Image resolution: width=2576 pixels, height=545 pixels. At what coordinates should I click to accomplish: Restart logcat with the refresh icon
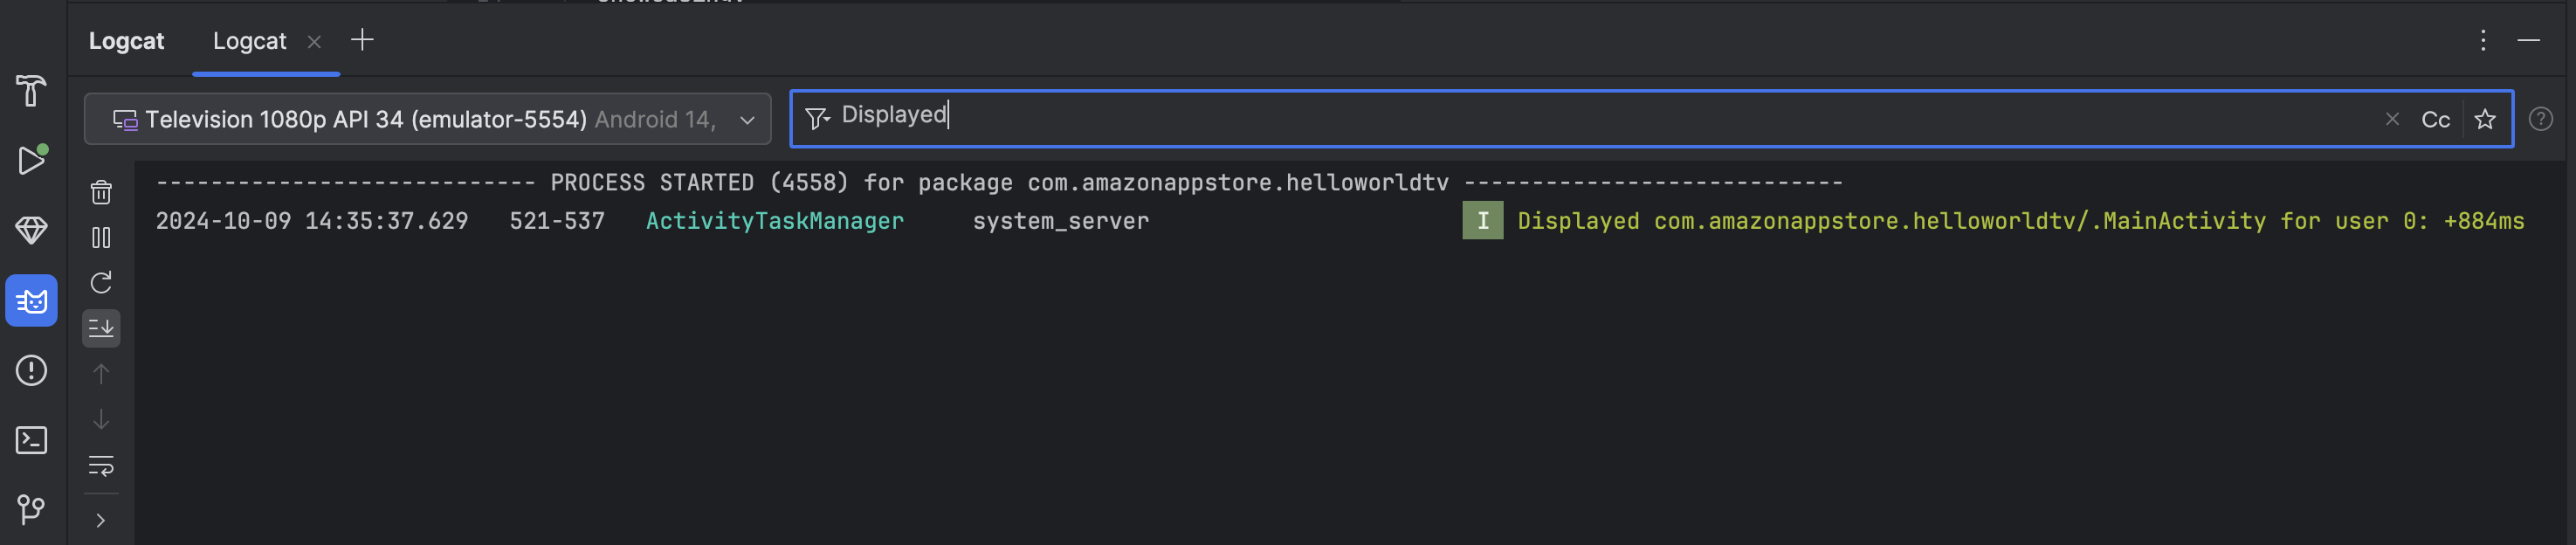[101, 283]
